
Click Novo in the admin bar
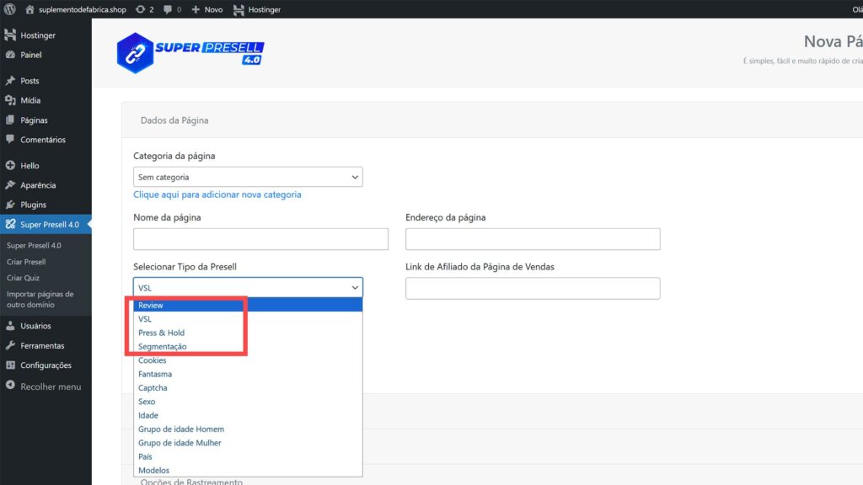207,9
